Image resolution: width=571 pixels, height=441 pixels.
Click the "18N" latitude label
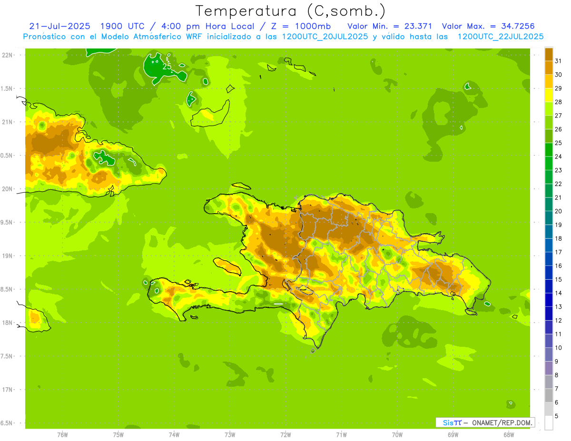click(7, 323)
